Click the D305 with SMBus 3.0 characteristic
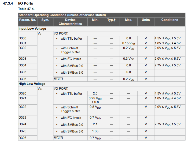188x144 pixels. tap(72, 73)
